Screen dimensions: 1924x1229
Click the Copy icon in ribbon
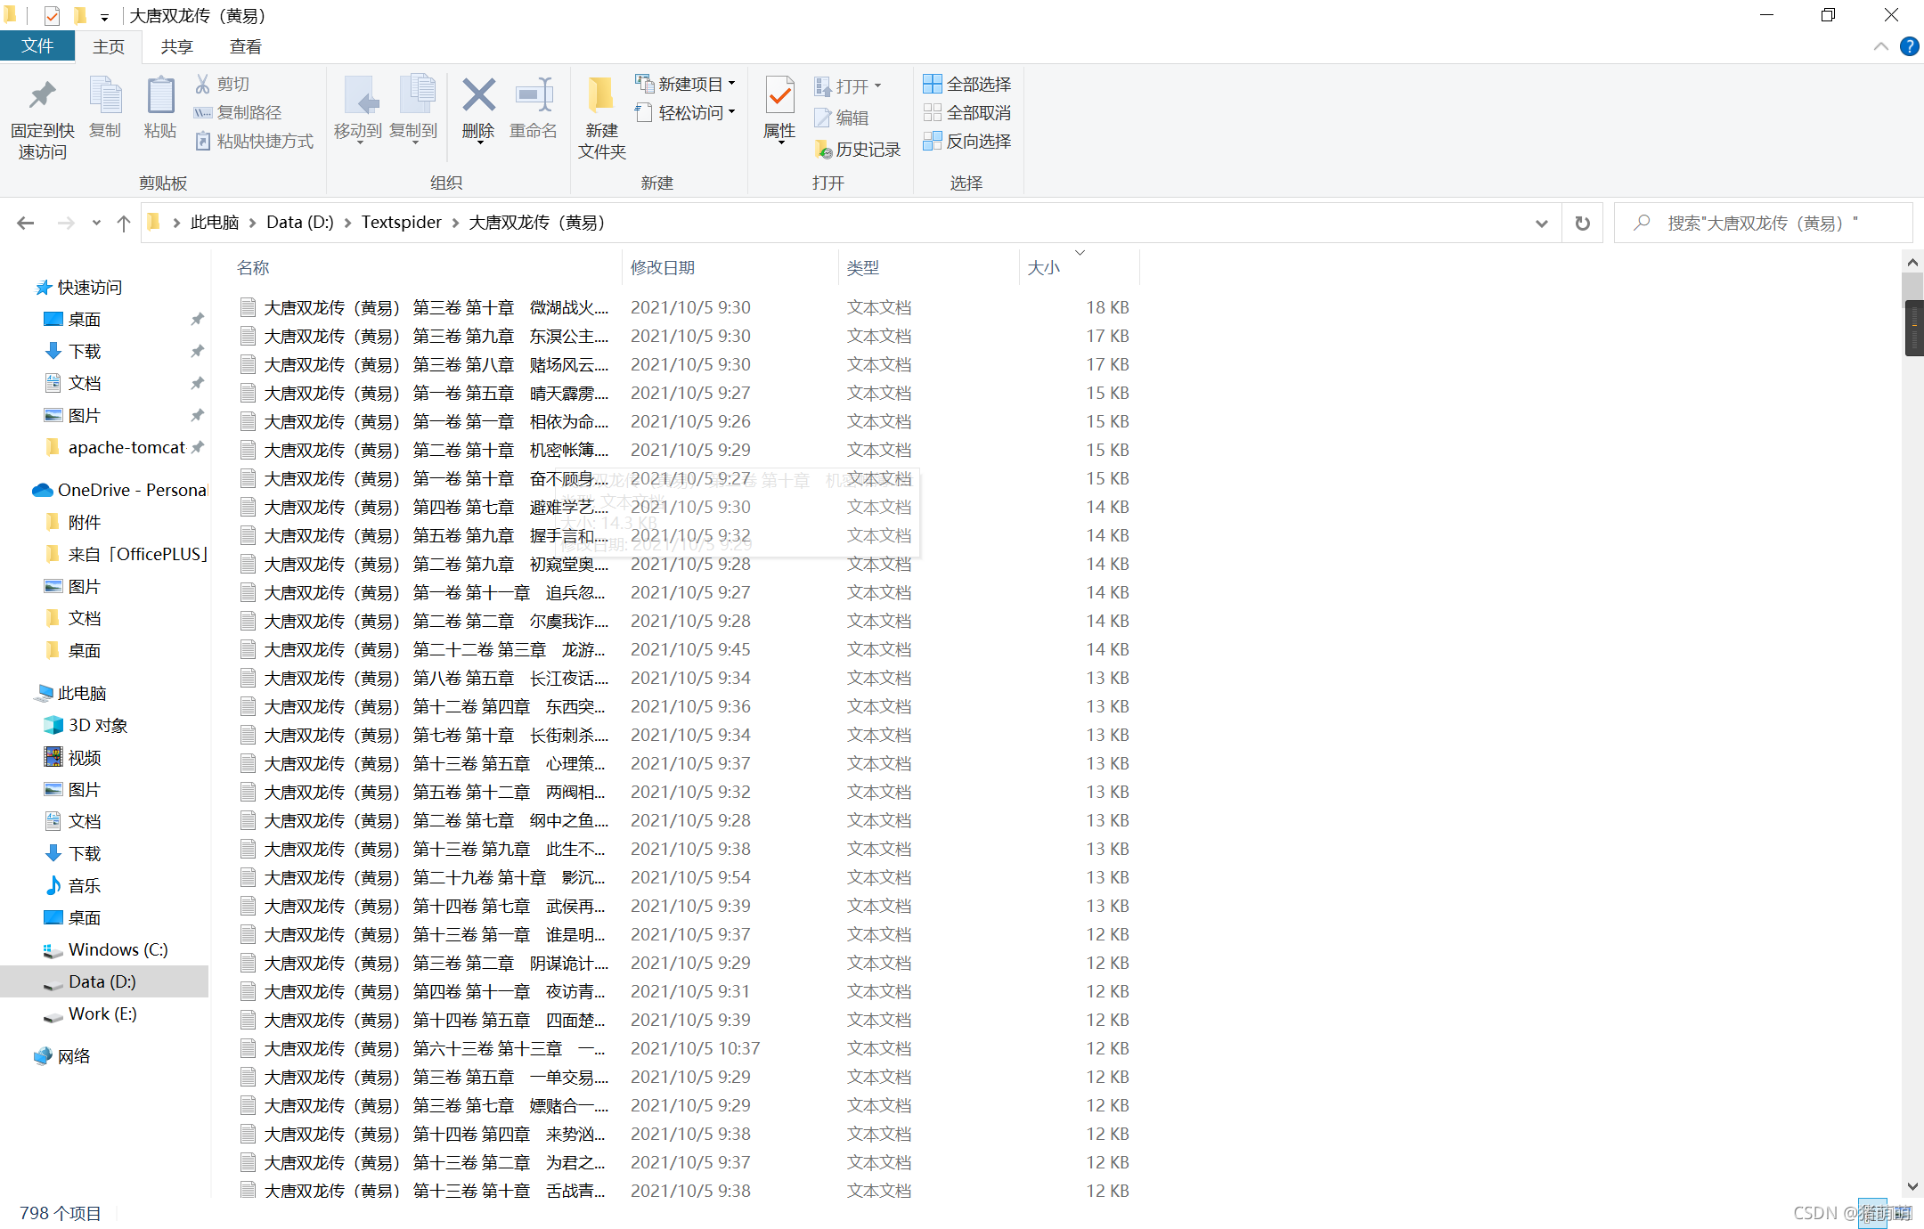coord(105,95)
